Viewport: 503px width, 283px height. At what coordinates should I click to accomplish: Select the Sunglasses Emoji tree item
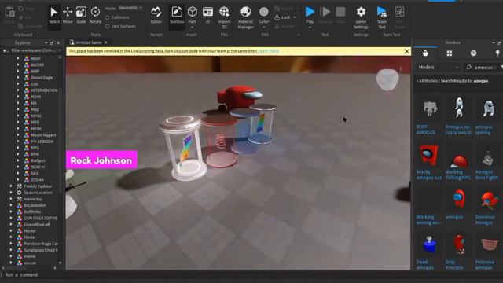click(41, 250)
